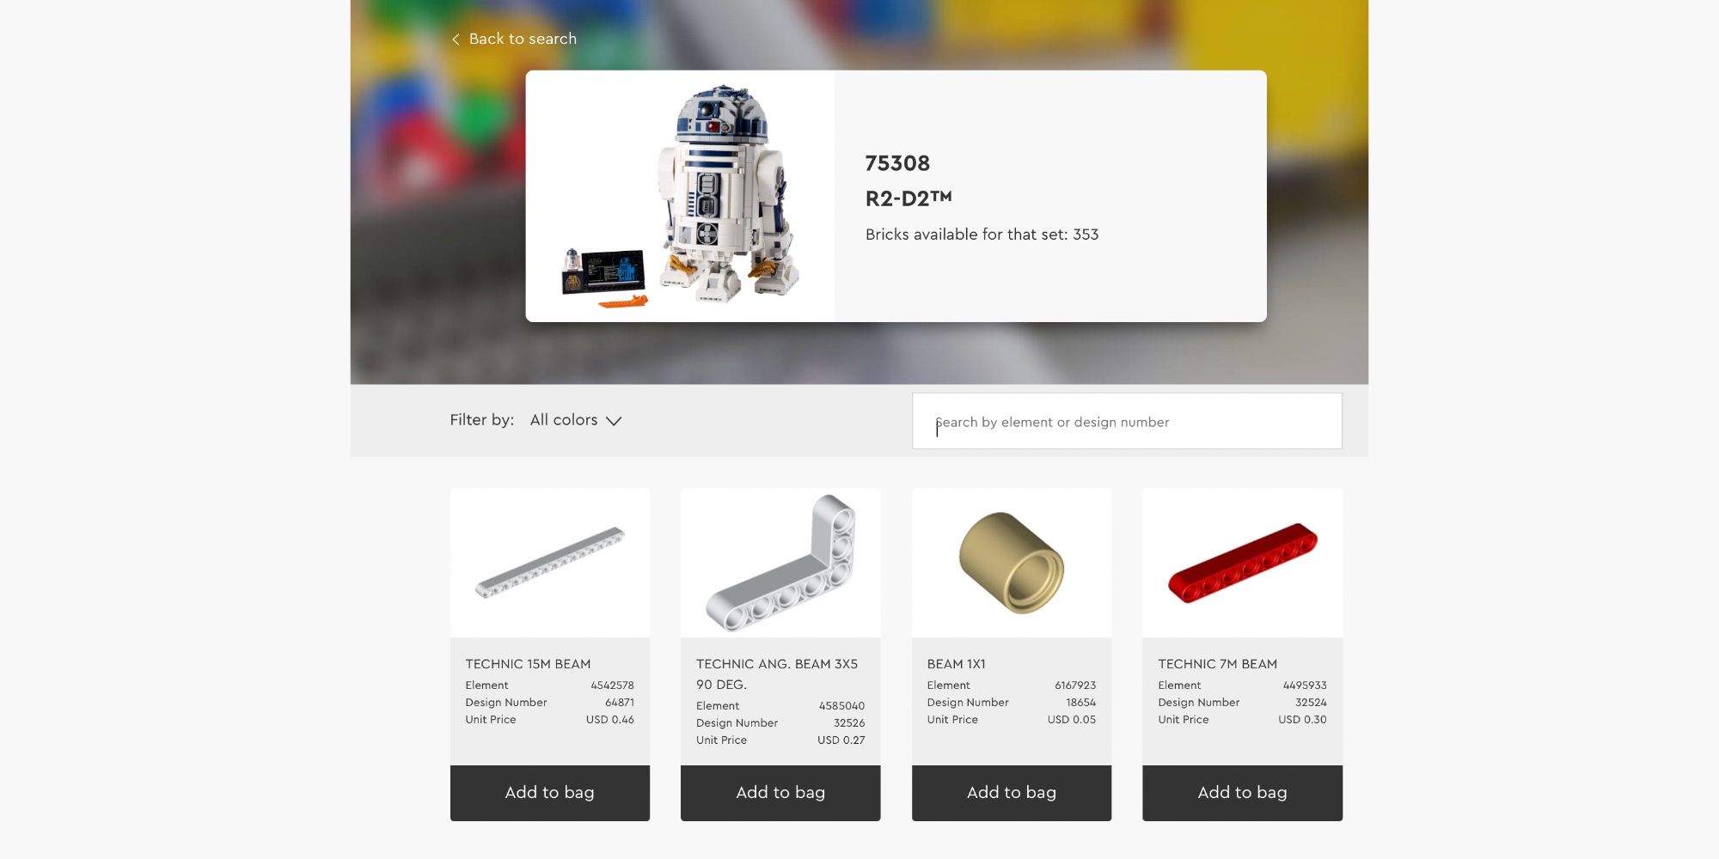The image size is (1719, 859).
Task: Click the 75308 set number heading
Action: [897, 163]
